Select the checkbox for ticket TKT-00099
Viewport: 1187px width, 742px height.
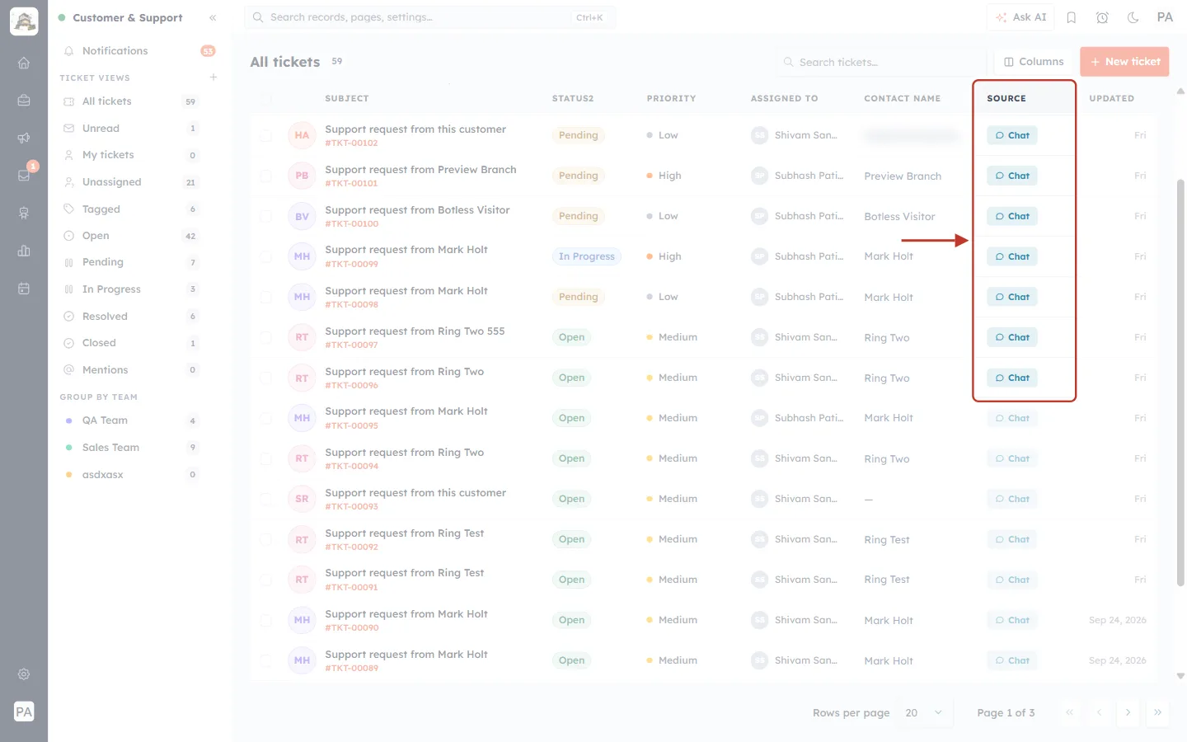pyautogui.click(x=266, y=256)
